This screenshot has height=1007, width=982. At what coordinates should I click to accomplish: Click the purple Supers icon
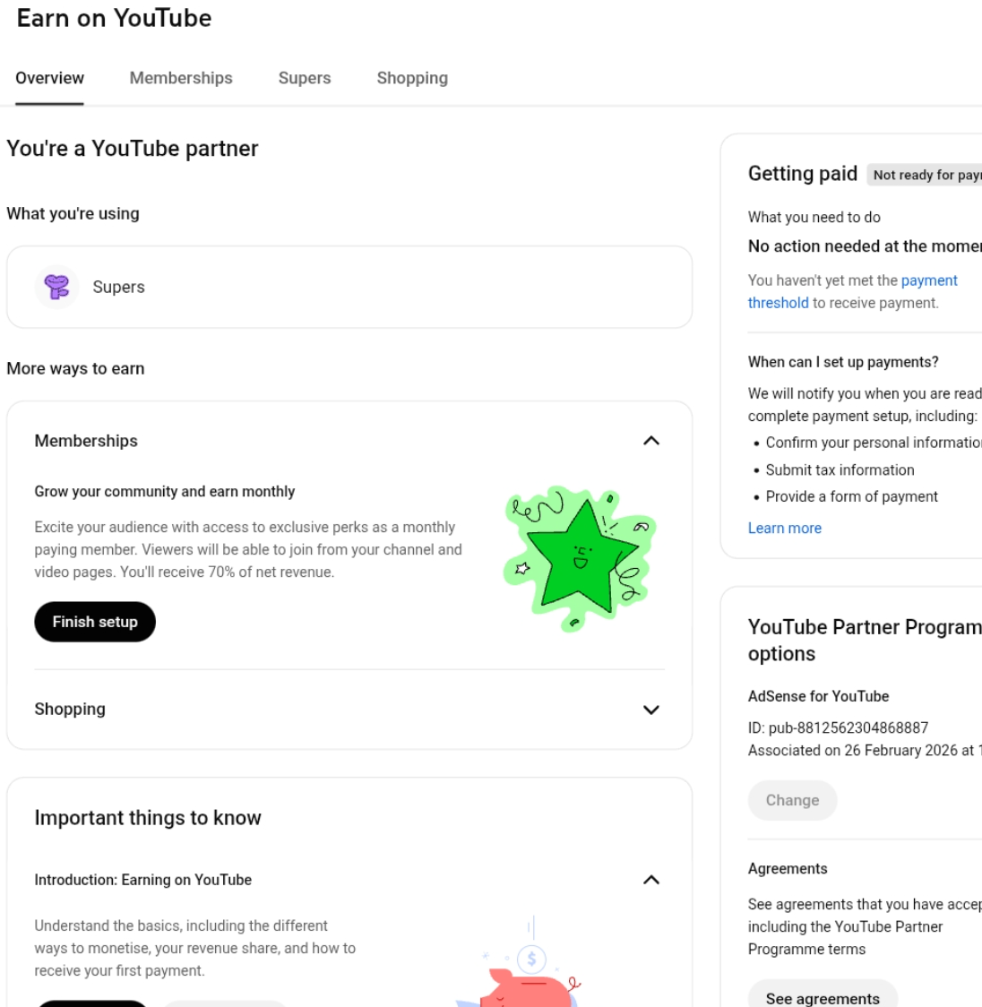coord(56,287)
